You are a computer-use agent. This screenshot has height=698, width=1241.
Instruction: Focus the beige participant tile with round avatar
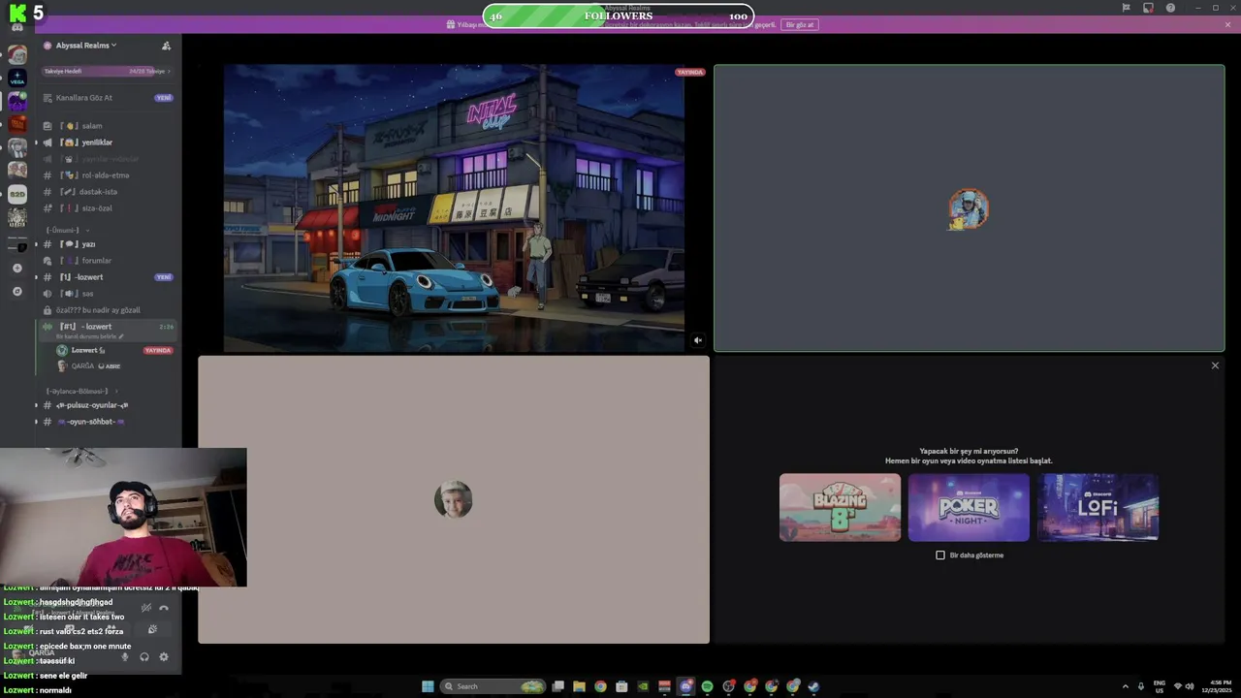point(454,499)
